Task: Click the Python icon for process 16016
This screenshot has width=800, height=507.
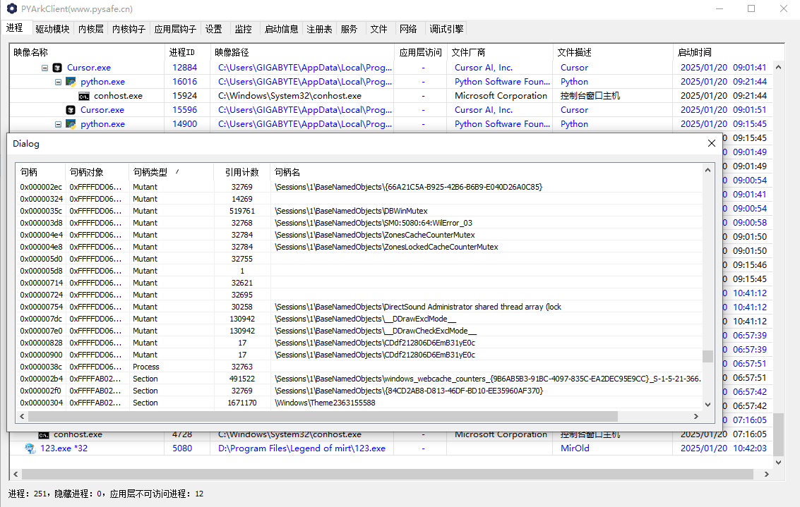Action: tap(71, 82)
